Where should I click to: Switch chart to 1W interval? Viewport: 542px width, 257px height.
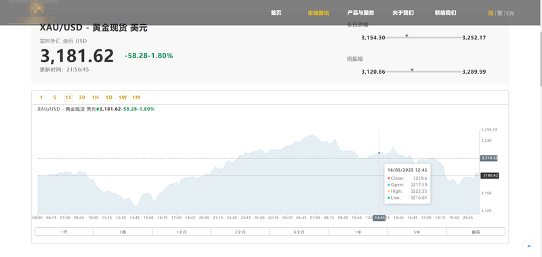point(123,97)
